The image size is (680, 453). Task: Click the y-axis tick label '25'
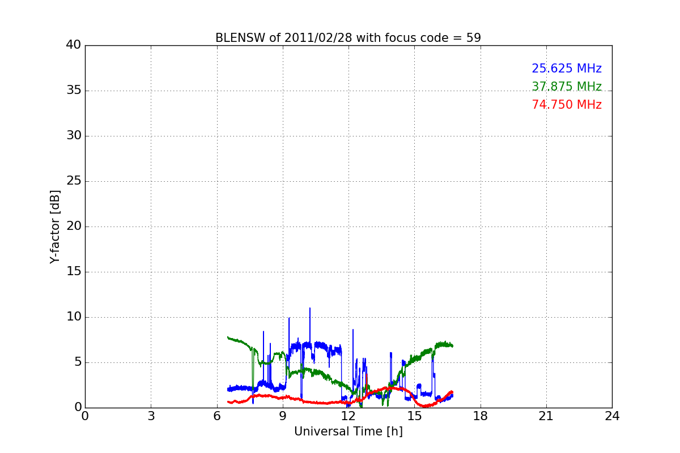coord(74,181)
